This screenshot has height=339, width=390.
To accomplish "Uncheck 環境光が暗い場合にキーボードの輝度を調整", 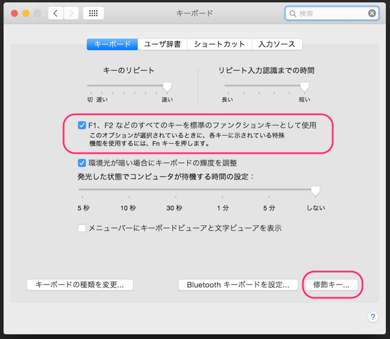I will [x=82, y=163].
